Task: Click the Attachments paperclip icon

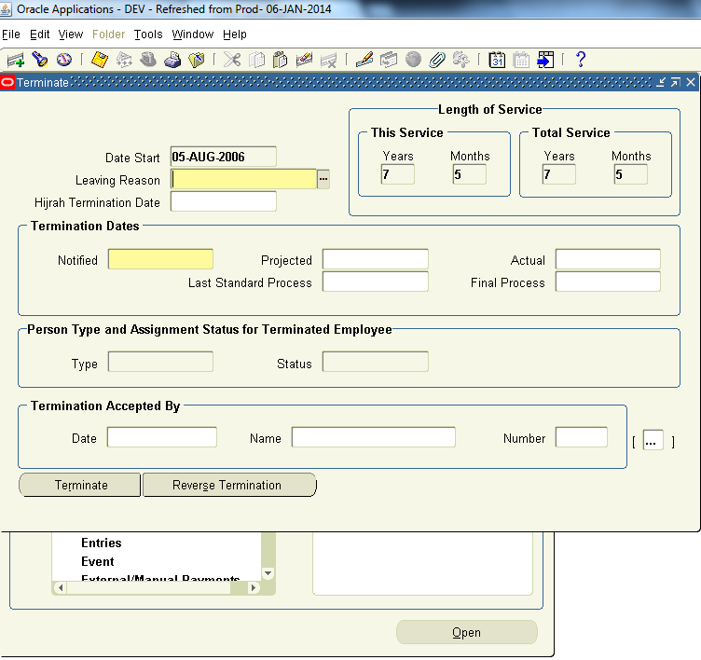Action: (437, 60)
